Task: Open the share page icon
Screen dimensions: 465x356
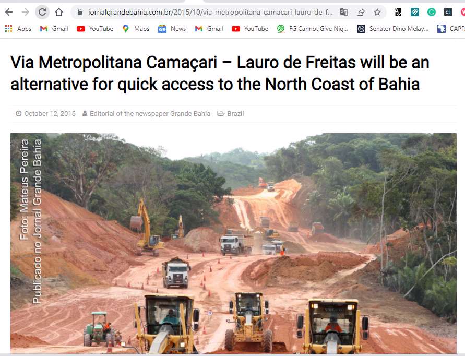Action: (361, 12)
